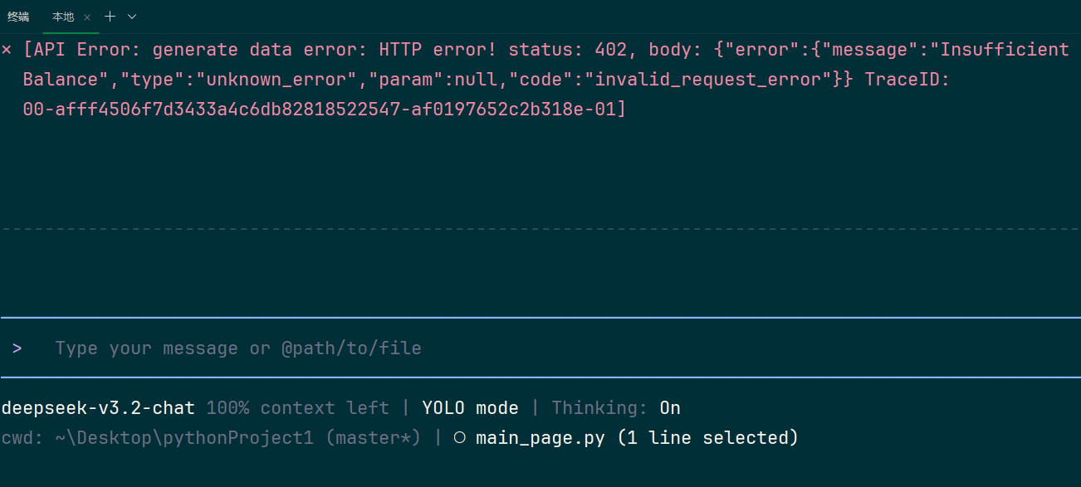Click the main_page.py file reference
This screenshot has height=487, width=1081.
540,438
